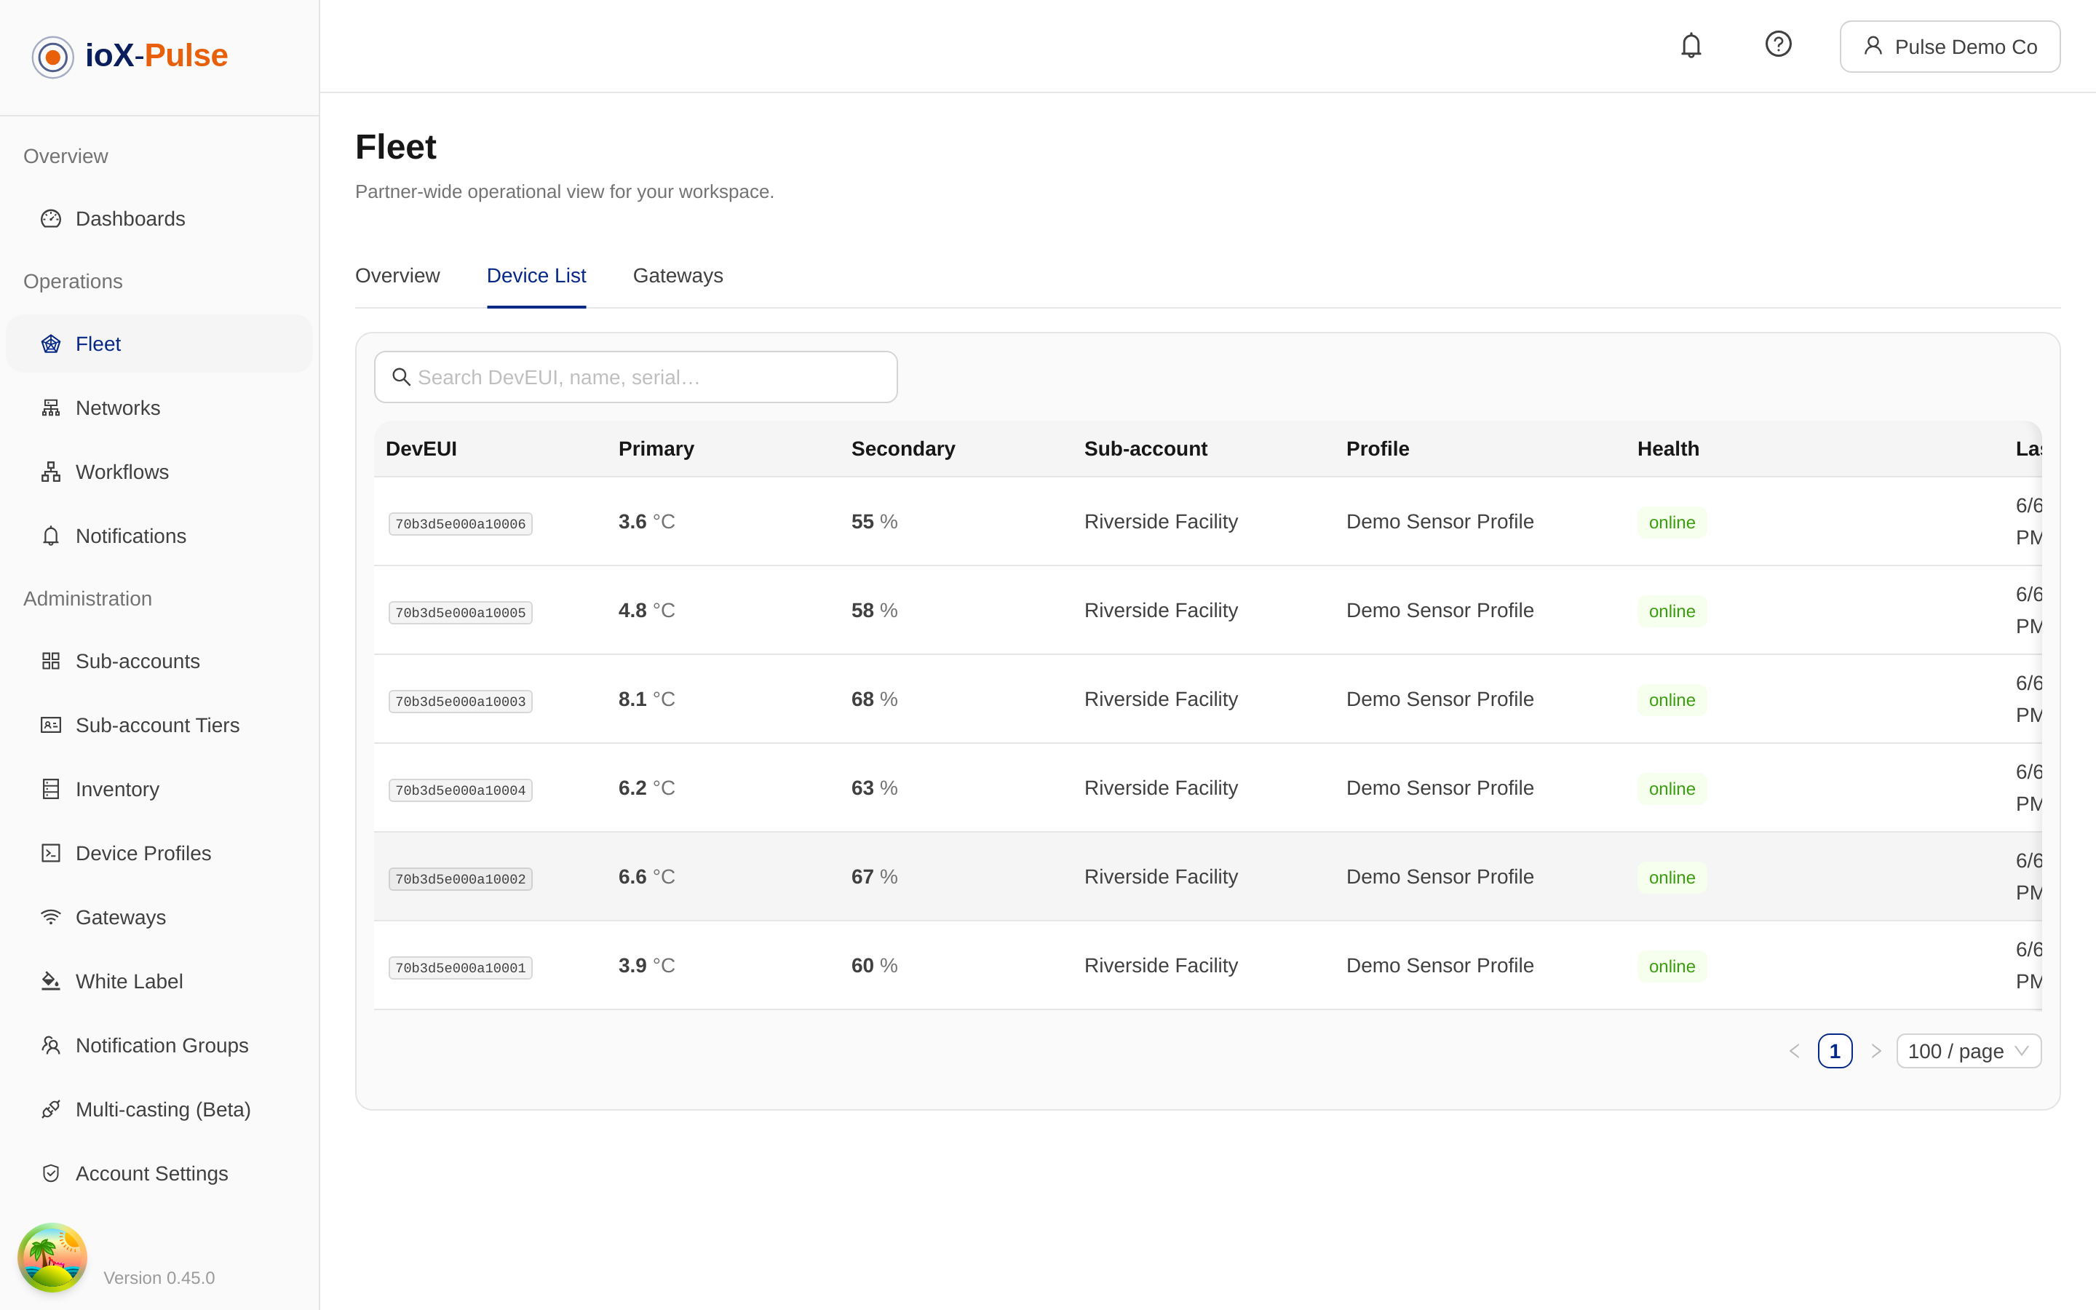Click the online badge for device 10006
This screenshot has width=2096, height=1310.
[1672, 523]
